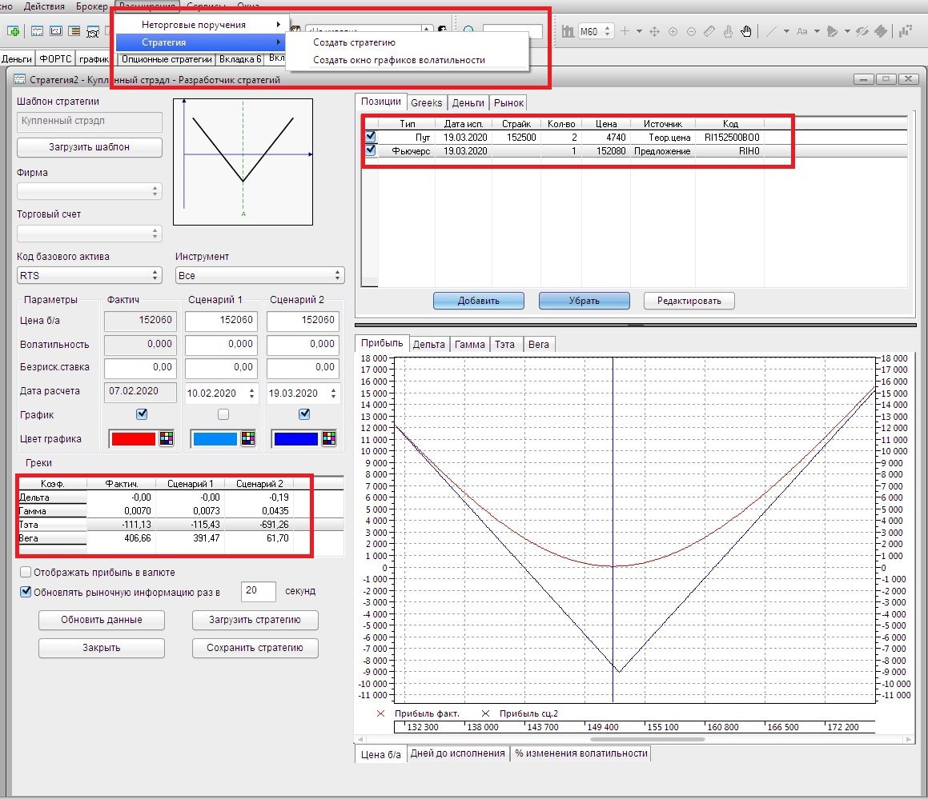Image resolution: width=928 pixels, height=799 pixels.
Task: Uncheck the put option position checkbox
Action: pos(371,138)
